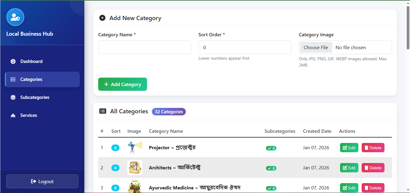Click the Subcategories layers icon

coord(13,97)
